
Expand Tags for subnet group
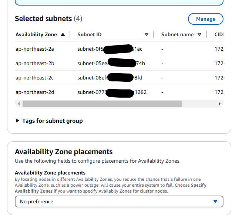52,121
